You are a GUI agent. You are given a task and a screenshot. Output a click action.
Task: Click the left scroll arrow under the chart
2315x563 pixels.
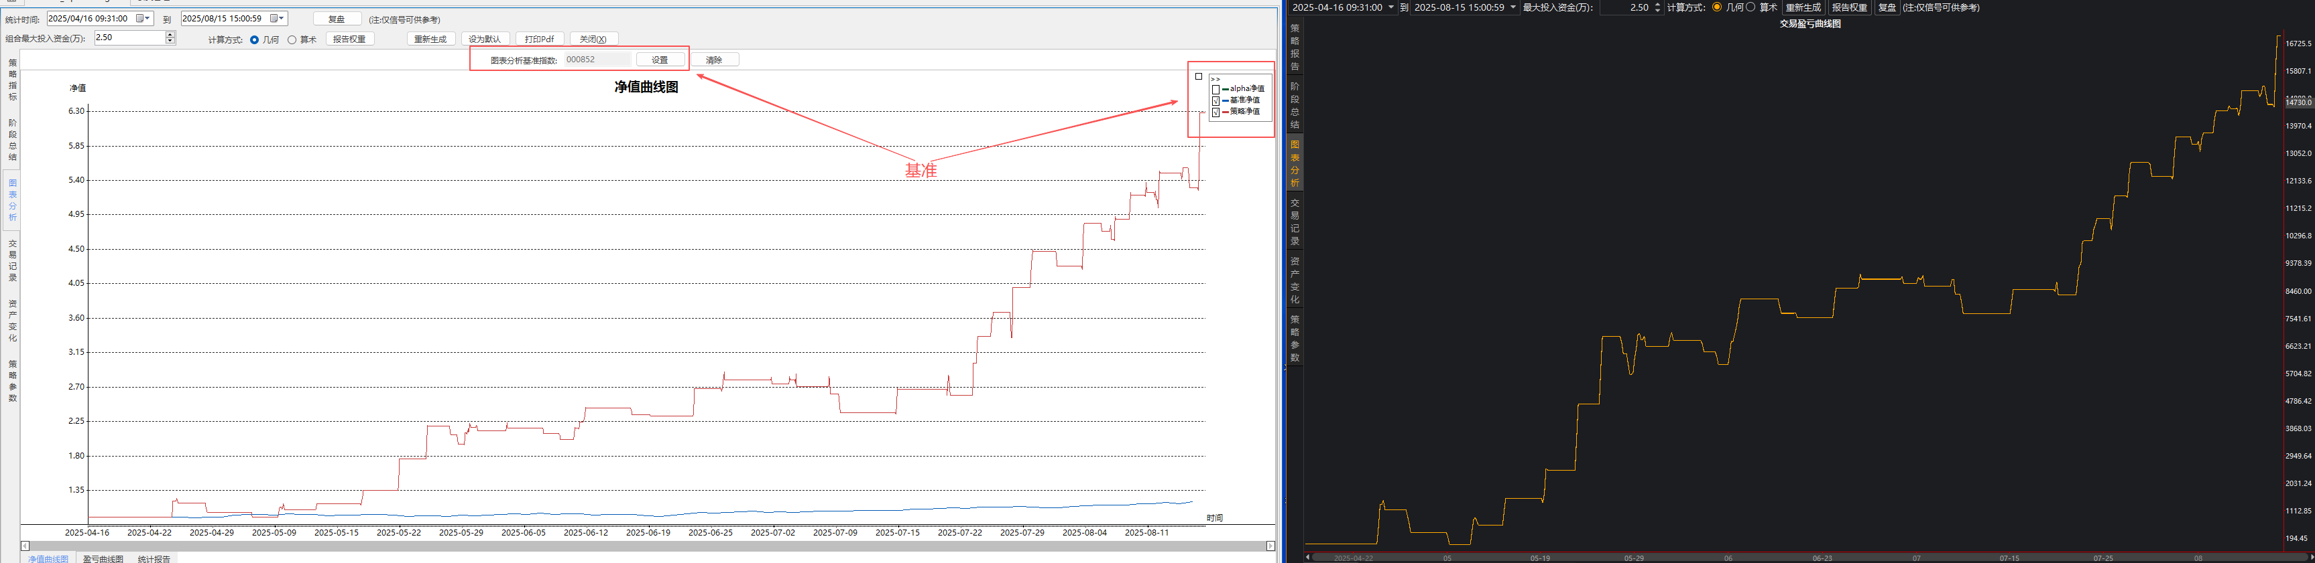(25, 546)
